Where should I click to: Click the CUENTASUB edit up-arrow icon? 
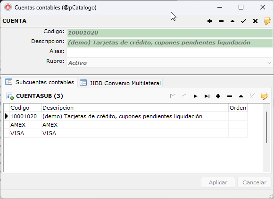click(x=241, y=96)
